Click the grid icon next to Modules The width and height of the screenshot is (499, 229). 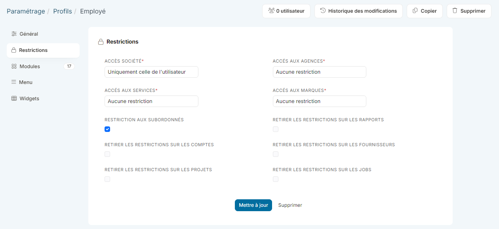[x=14, y=67]
